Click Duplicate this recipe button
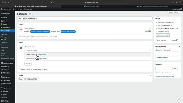The width and height of the screenshot is (183, 103). click(162, 35)
